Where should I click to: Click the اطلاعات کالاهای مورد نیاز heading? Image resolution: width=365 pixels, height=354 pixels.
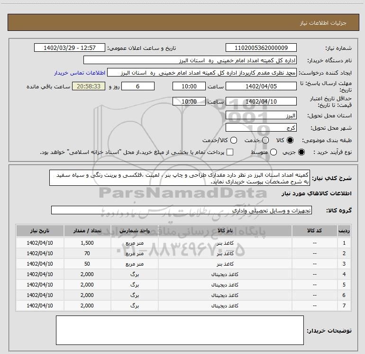316,193
